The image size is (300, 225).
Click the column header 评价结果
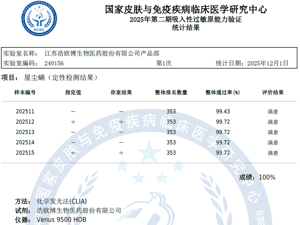(273, 93)
